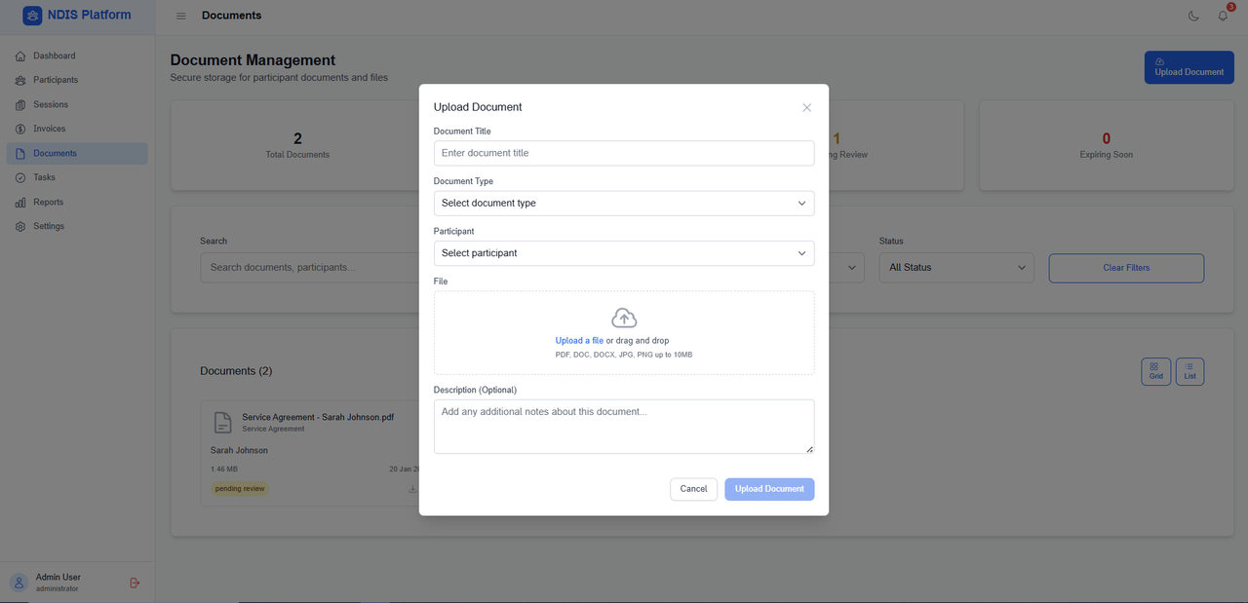Click the 'pending review' status badge
Screen dimensions: 1248x603
(240, 489)
